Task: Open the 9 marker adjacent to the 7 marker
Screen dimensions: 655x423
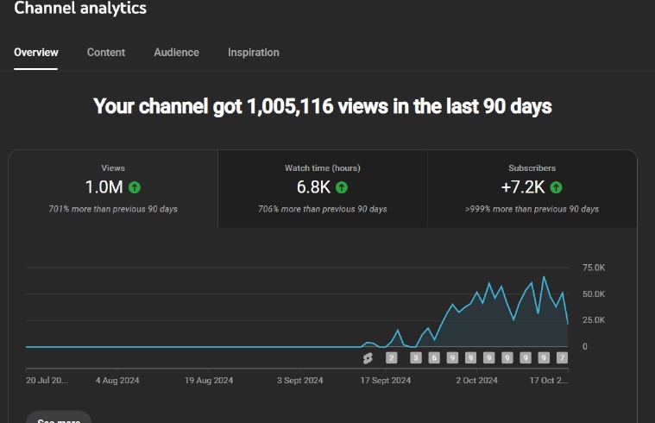Action: (x=544, y=357)
